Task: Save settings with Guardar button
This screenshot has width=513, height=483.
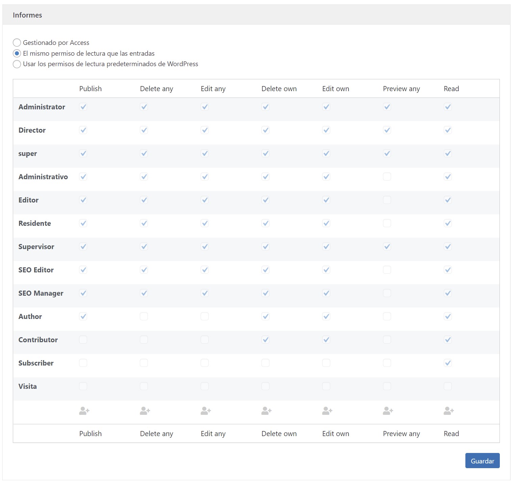Action: pyautogui.click(x=482, y=461)
